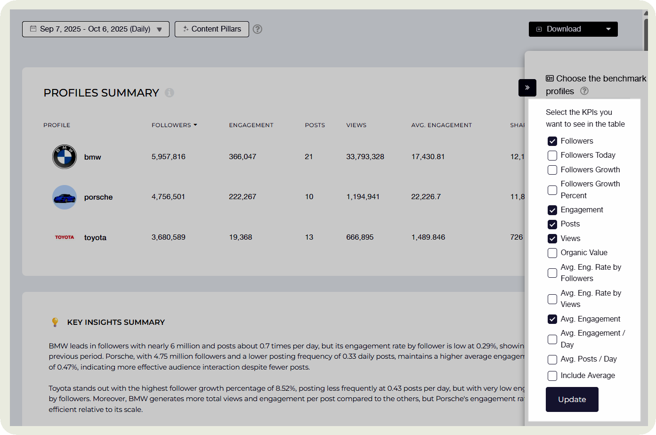This screenshot has height=435, width=656.
Task: Click the Key Insights lightbulb icon
Action: pyautogui.click(x=55, y=322)
